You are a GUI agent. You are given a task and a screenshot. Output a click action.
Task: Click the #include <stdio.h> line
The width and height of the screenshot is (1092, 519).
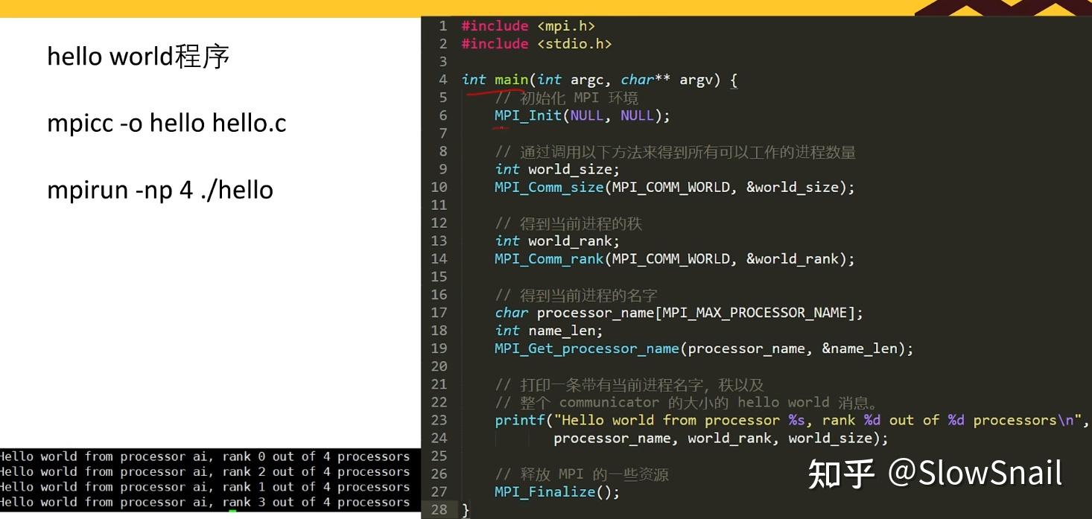535,43
